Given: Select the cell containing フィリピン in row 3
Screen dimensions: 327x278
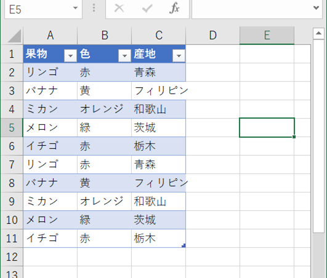Looking at the screenshot, I should pyautogui.click(x=158, y=91).
